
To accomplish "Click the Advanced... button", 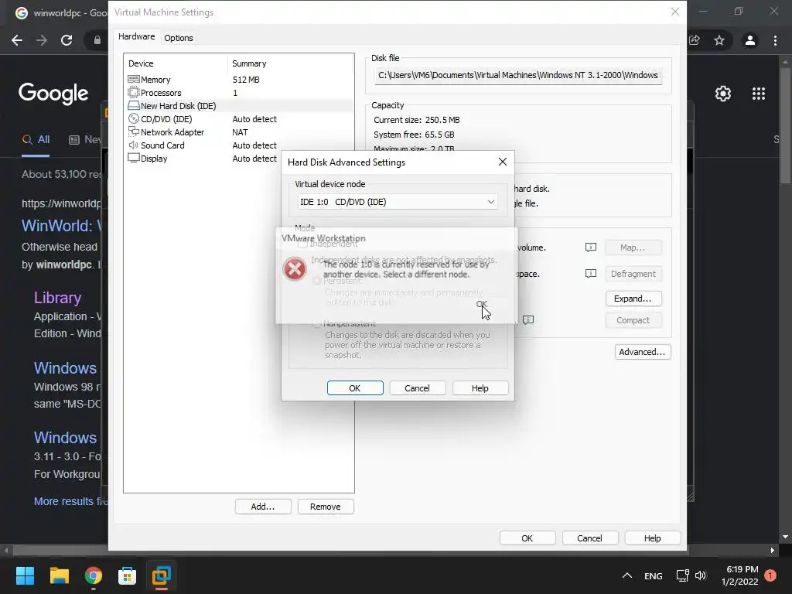I will point(643,352).
